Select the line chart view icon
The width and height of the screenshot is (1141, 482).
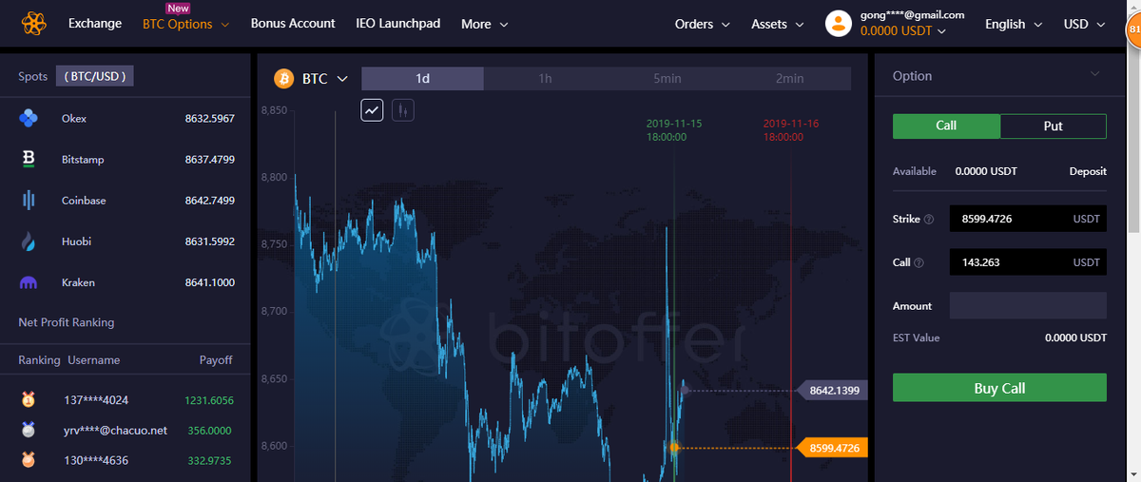point(372,110)
